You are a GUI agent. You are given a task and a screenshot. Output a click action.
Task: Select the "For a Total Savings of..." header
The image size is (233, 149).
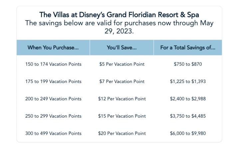click(188, 48)
